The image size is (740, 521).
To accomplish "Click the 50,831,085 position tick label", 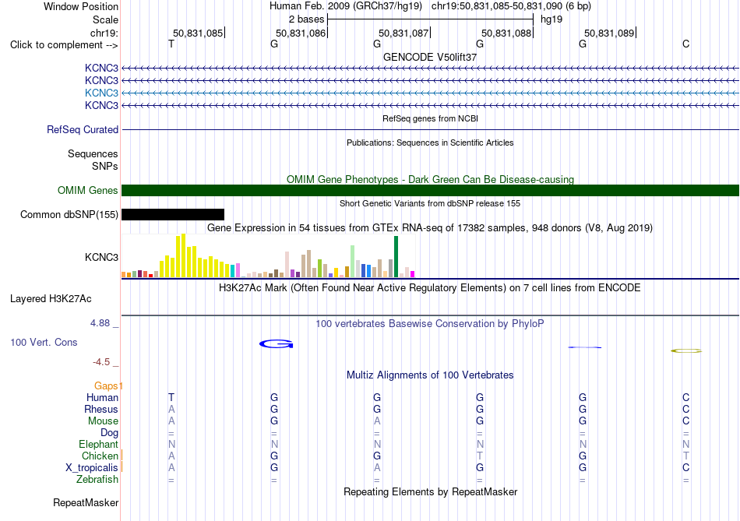I will [198, 33].
